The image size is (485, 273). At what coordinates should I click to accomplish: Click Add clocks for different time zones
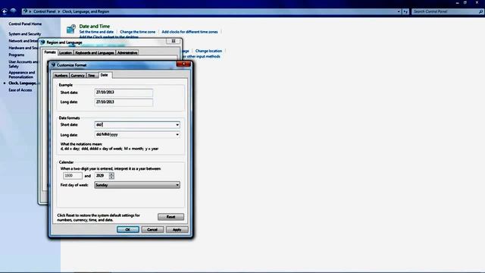[189, 32]
